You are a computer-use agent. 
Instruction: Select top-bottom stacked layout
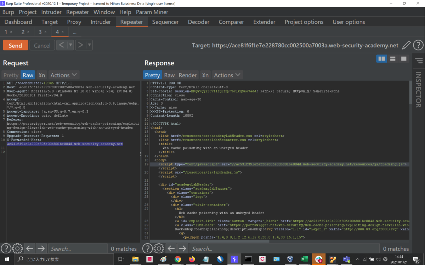coord(392,59)
